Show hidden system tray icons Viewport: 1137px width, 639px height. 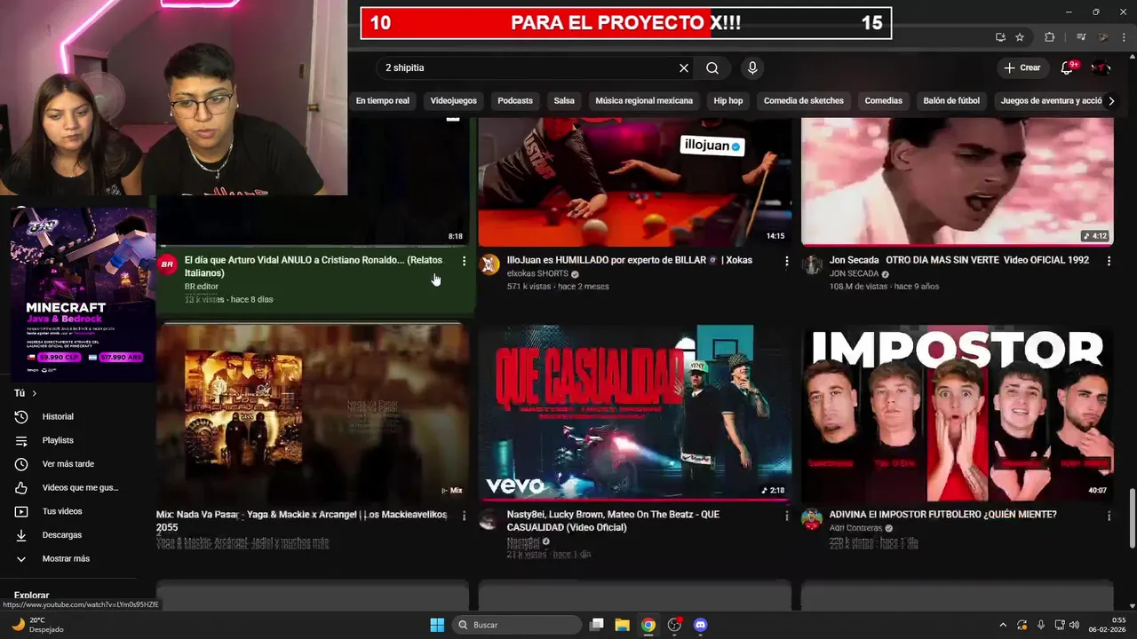tap(1003, 625)
